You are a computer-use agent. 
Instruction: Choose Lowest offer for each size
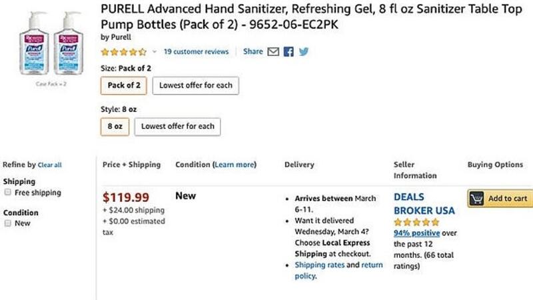coord(195,85)
